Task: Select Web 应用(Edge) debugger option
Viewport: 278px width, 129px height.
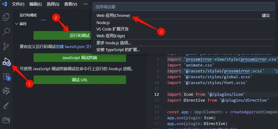Action: coord(183,36)
